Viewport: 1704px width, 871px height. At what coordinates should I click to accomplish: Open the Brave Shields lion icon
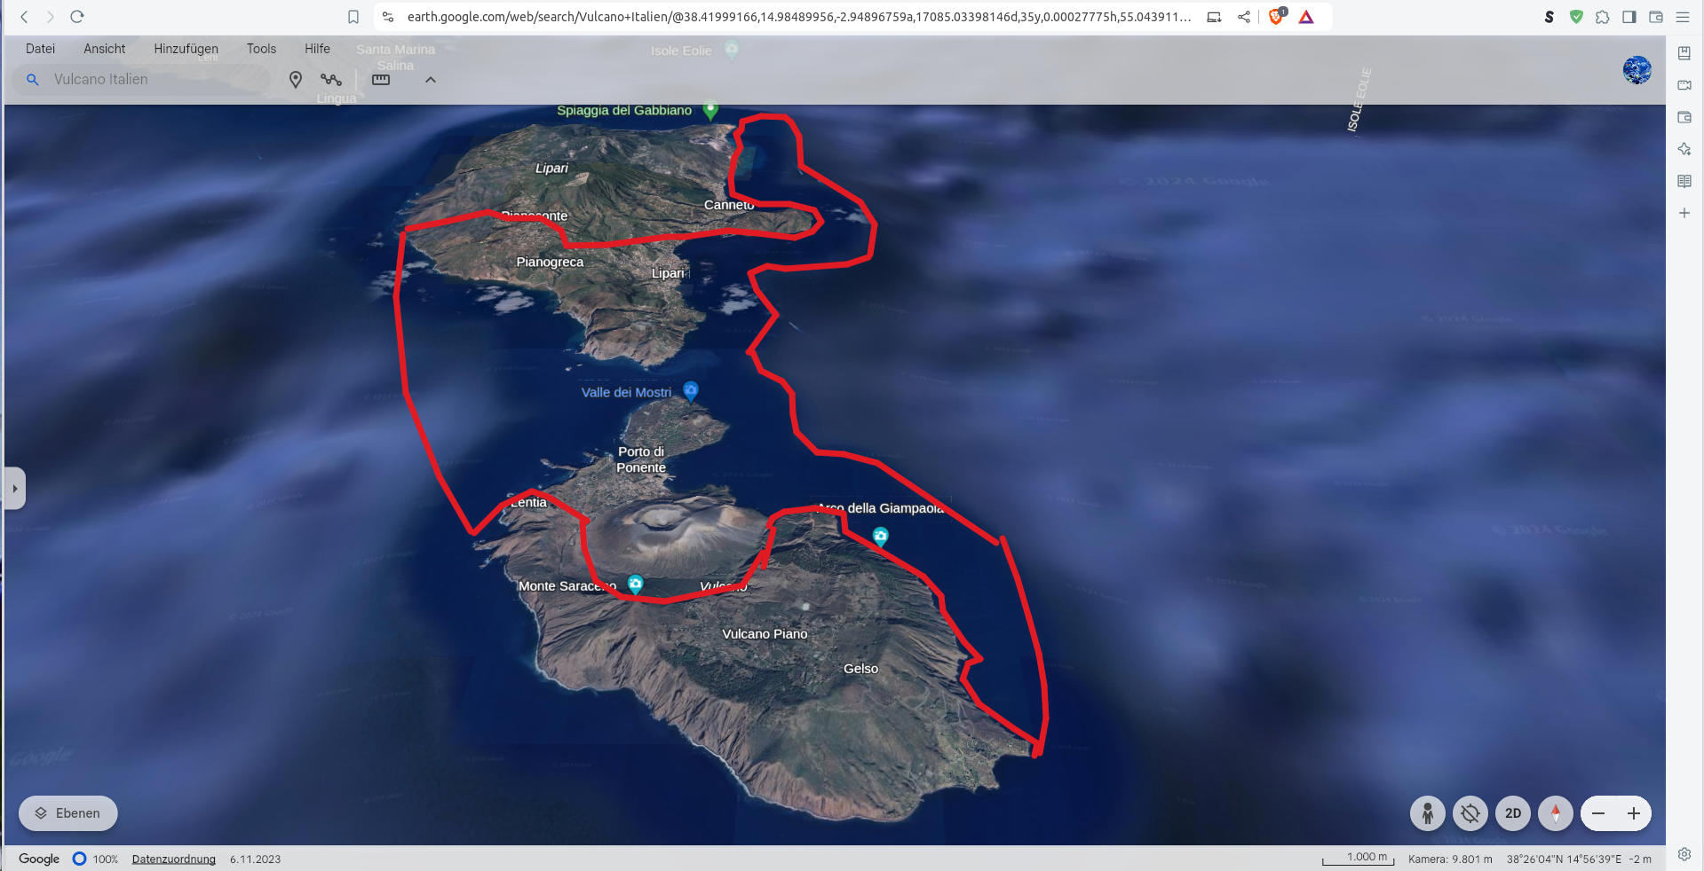click(1276, 17)
